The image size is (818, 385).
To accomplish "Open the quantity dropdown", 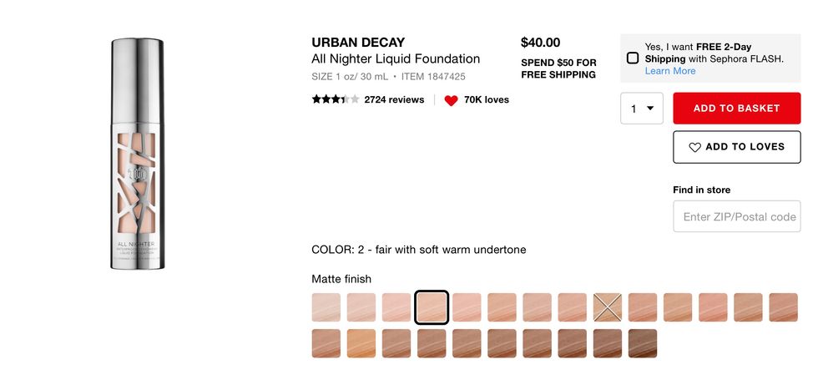I will click(x=641, y=109).
